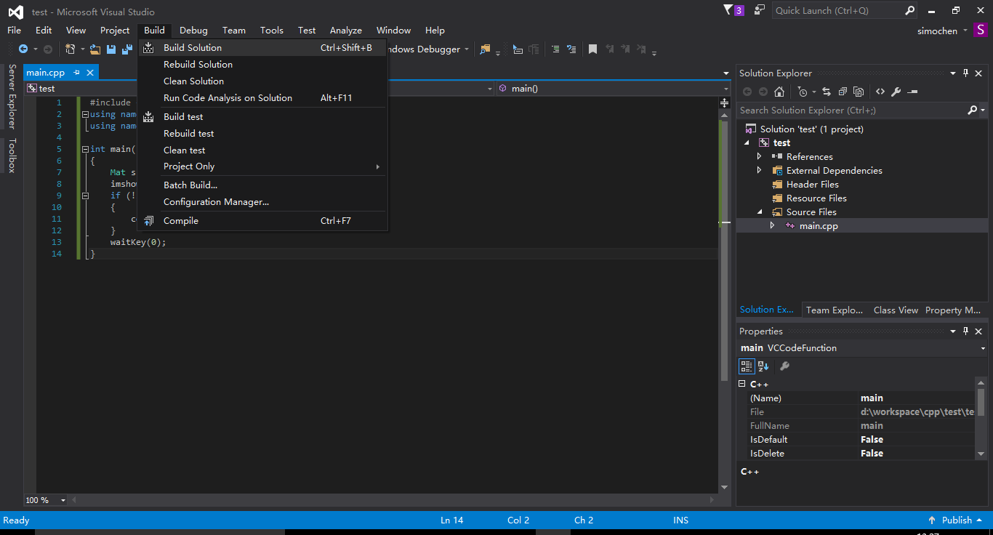Click the Comment Out Selected Lines icon
Image resolution: width=993 pixels, height=535 pixels.
point(555,49)
